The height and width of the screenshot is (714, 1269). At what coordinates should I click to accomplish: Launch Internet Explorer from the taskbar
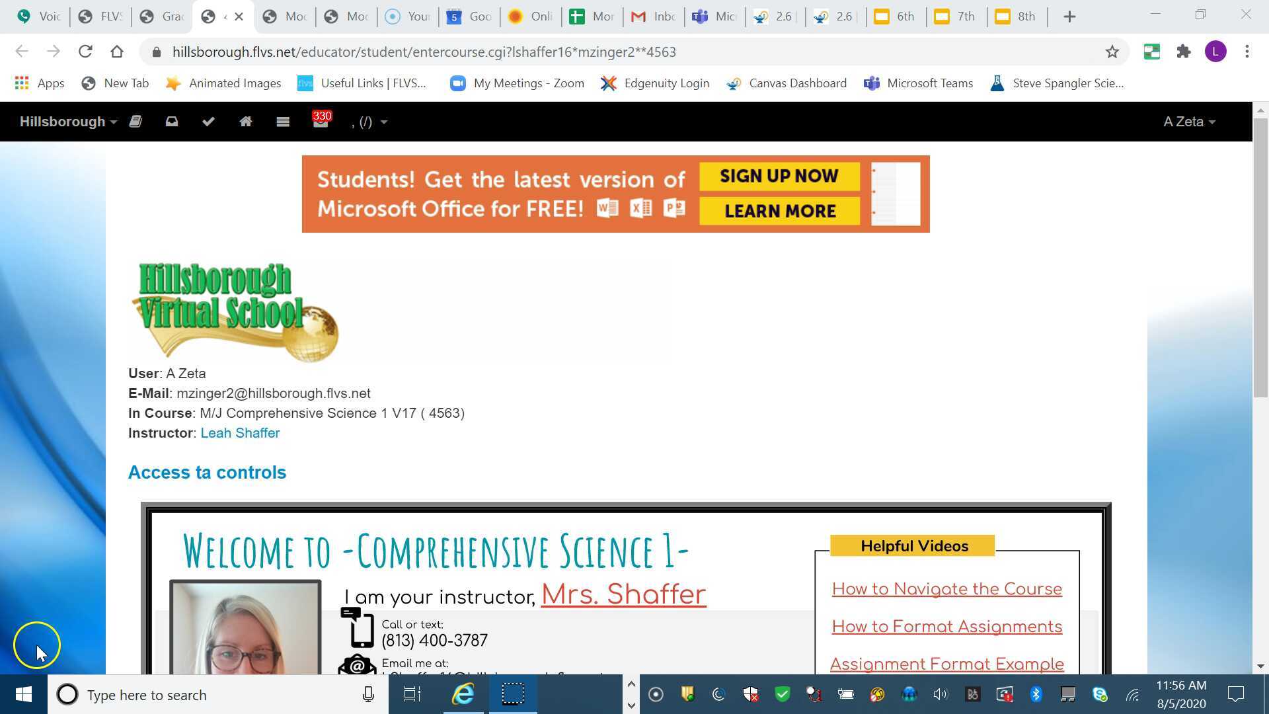click(x=463, y=694)
